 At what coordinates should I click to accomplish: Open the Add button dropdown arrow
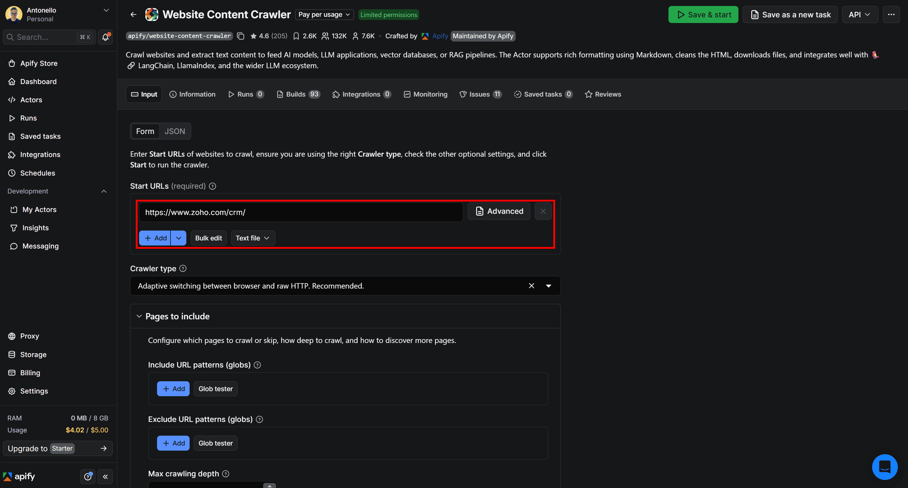click(x=179, y=238)
